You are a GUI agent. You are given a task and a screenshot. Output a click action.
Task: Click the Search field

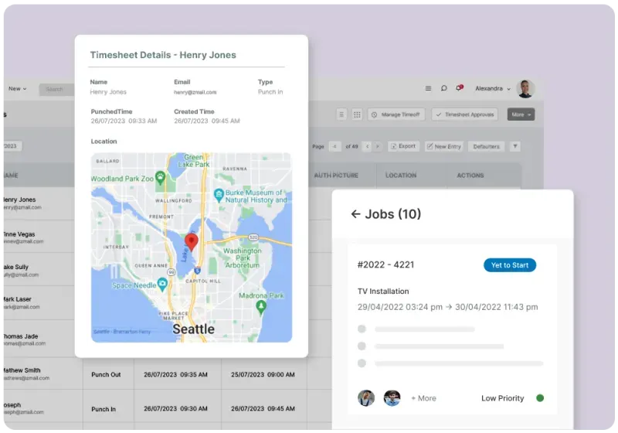point(56,89)
